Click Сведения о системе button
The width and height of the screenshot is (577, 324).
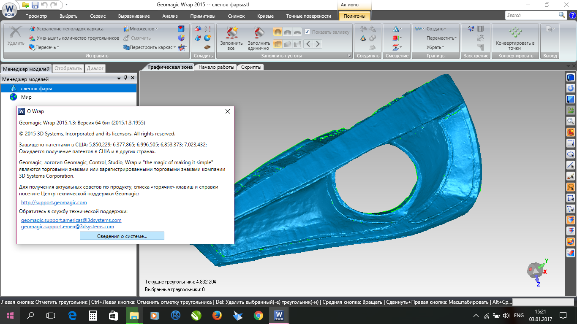click(x=122, y=236)
